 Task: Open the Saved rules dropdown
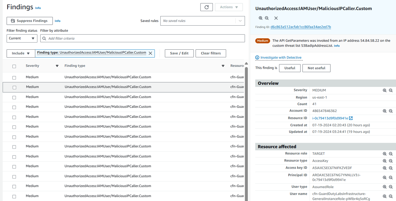[203, 21]
